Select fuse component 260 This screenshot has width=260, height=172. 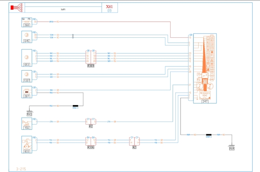click(x=26, y=22)
